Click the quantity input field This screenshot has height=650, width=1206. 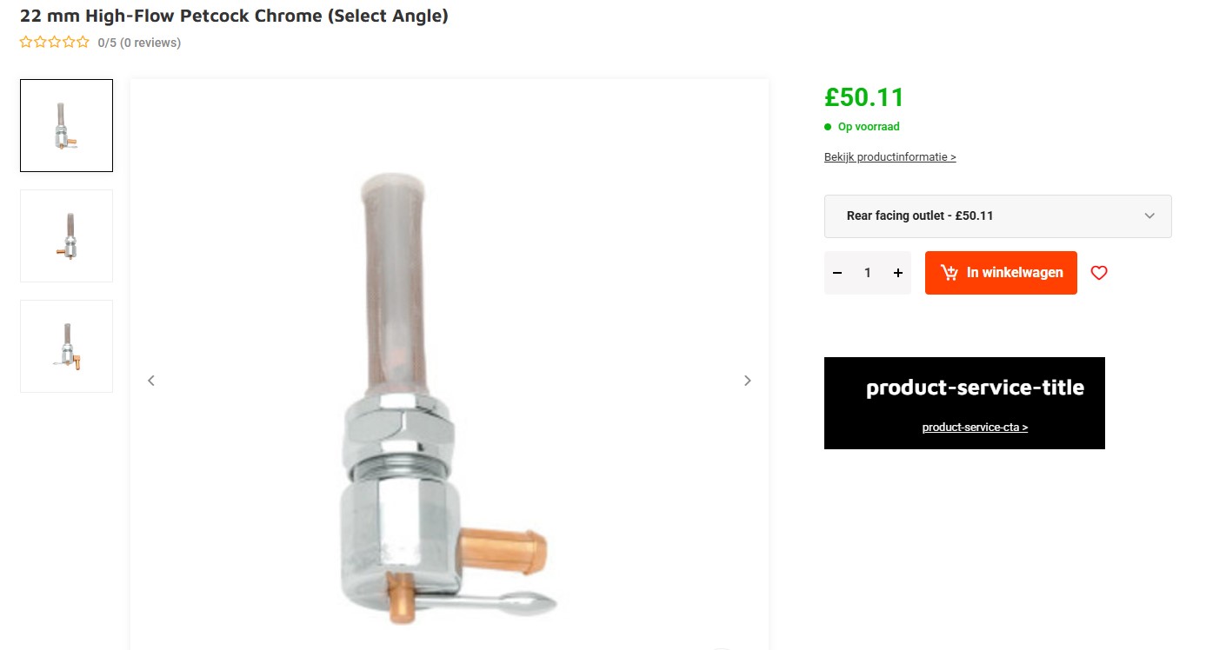tap(868, 273)
